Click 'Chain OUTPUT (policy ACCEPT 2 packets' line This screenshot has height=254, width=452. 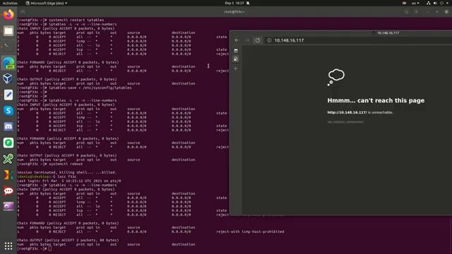pos(68,240)
